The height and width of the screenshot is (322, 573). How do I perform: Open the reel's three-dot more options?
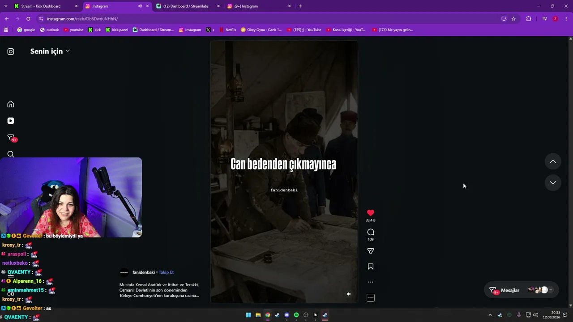pyautogui.click(x=371, y=282)
